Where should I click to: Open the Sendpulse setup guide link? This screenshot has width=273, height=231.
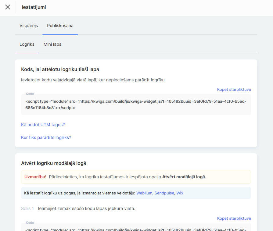[164, 193]
